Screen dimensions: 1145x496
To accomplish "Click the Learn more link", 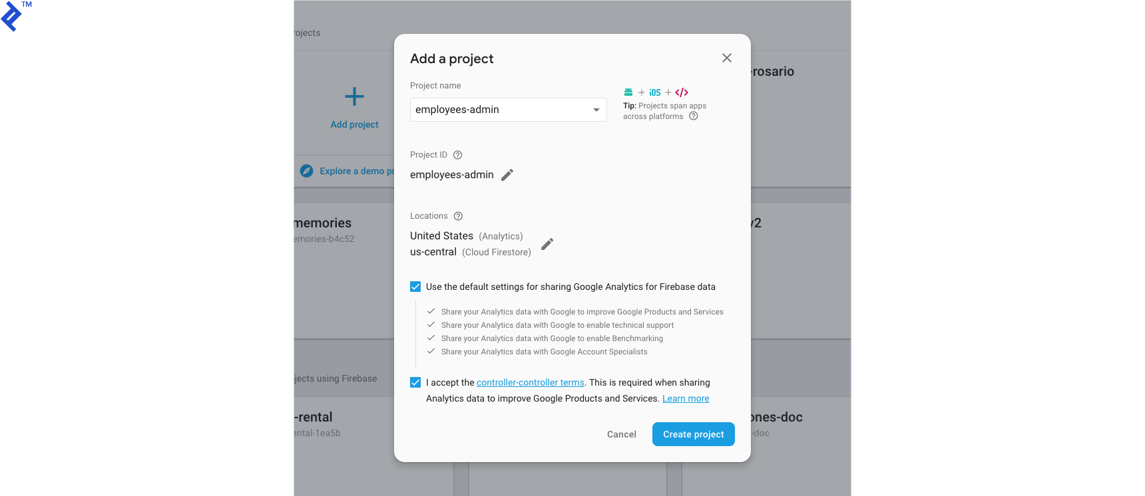I will pos(685,398).
